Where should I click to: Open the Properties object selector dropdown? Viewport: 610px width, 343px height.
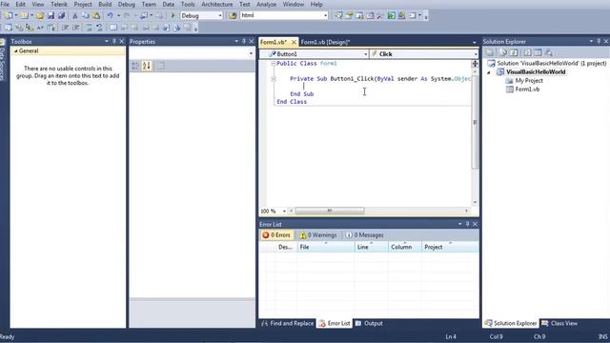tap(251, 53)
